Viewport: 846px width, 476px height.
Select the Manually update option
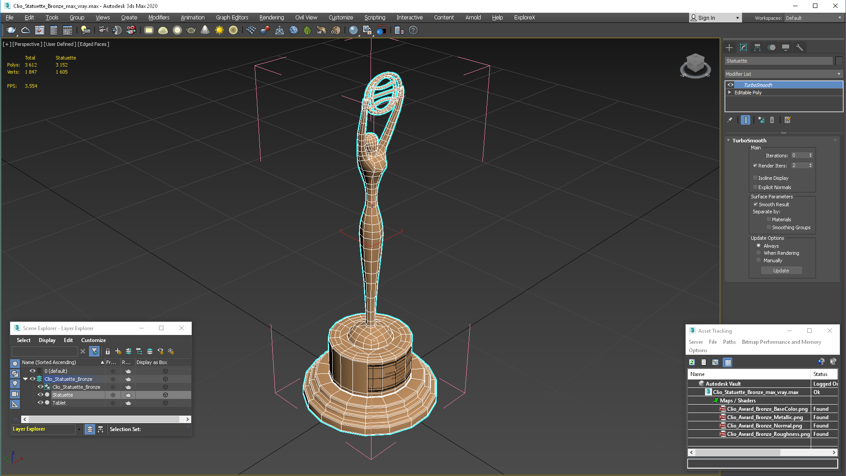(758, 260)
